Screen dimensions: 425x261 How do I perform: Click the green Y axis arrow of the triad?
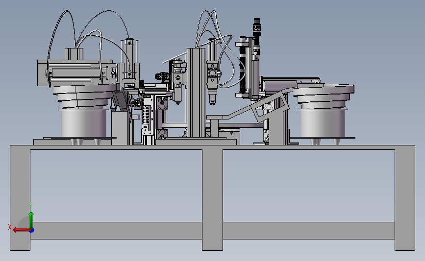click(x=31, y=220)
